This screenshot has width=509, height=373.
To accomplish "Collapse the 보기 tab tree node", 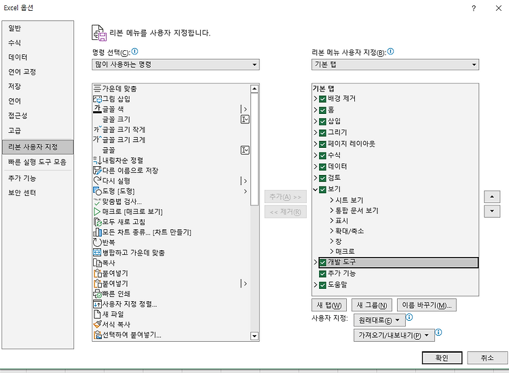I will [315, 189].
